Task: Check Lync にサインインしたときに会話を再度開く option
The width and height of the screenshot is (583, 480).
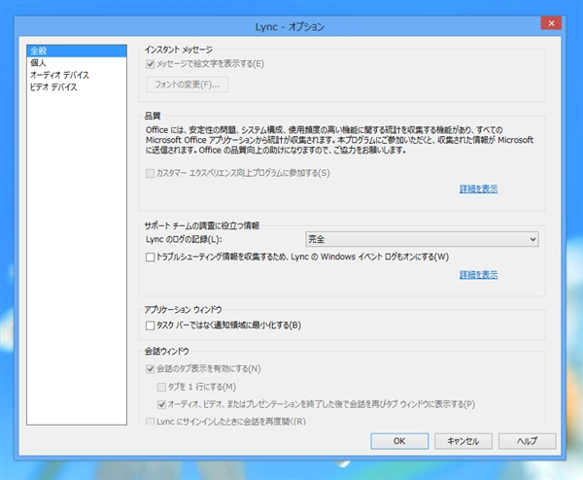Action: pos(151,422)
